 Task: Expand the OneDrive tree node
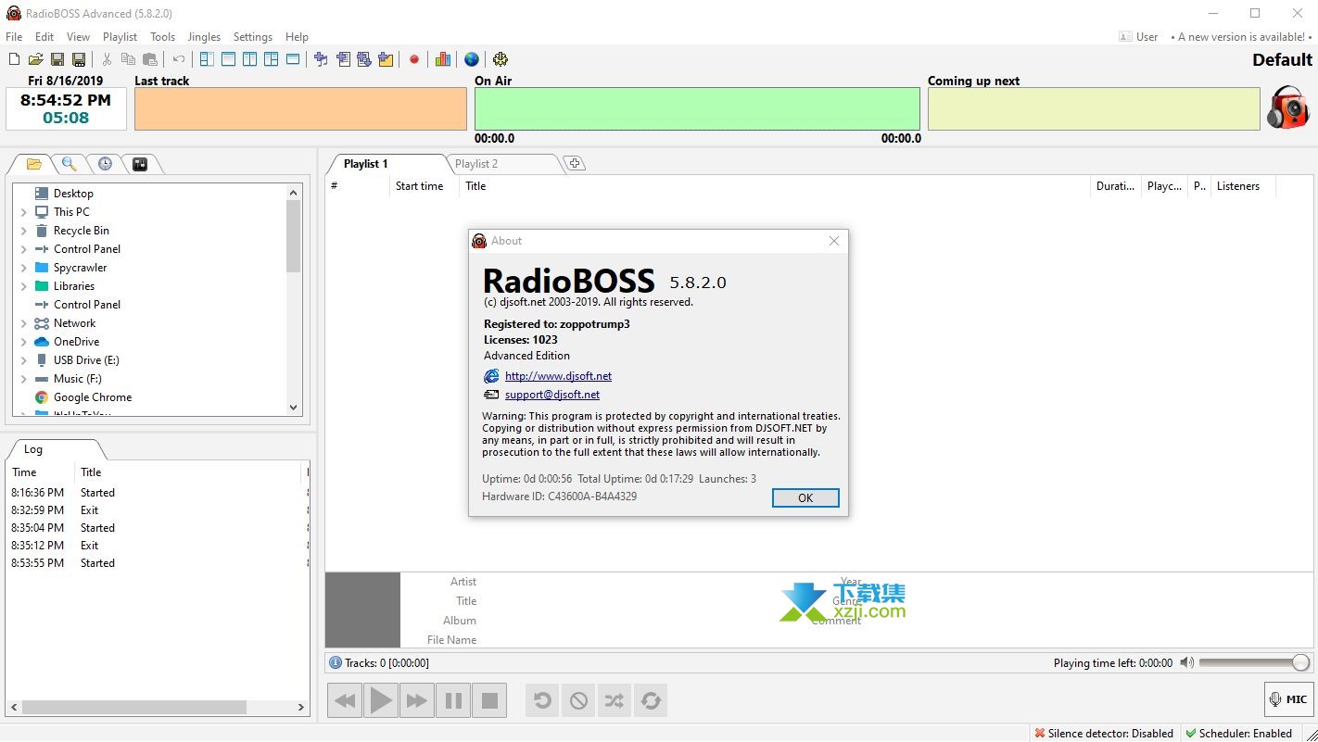pyautogui.click(x=23, y=342)
